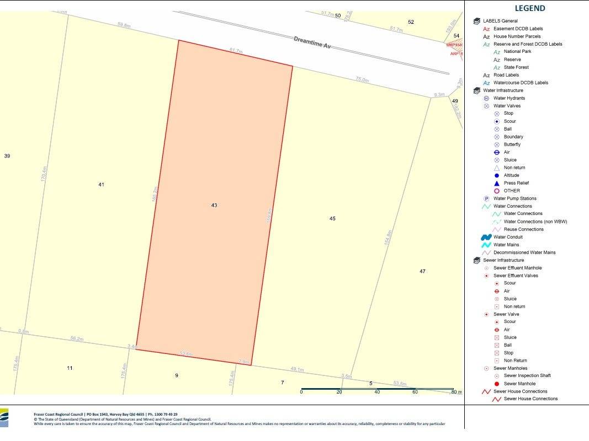
Task: Select the Altitude valve blue dot icon
Action: [497, 175]
